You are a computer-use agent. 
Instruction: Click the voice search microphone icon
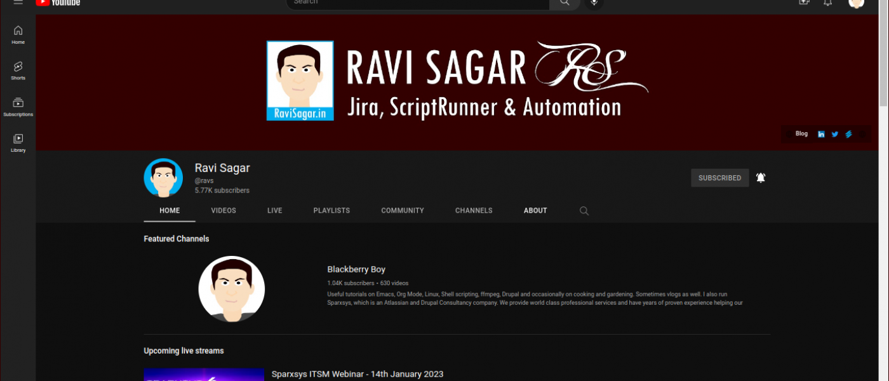(594, 3)
